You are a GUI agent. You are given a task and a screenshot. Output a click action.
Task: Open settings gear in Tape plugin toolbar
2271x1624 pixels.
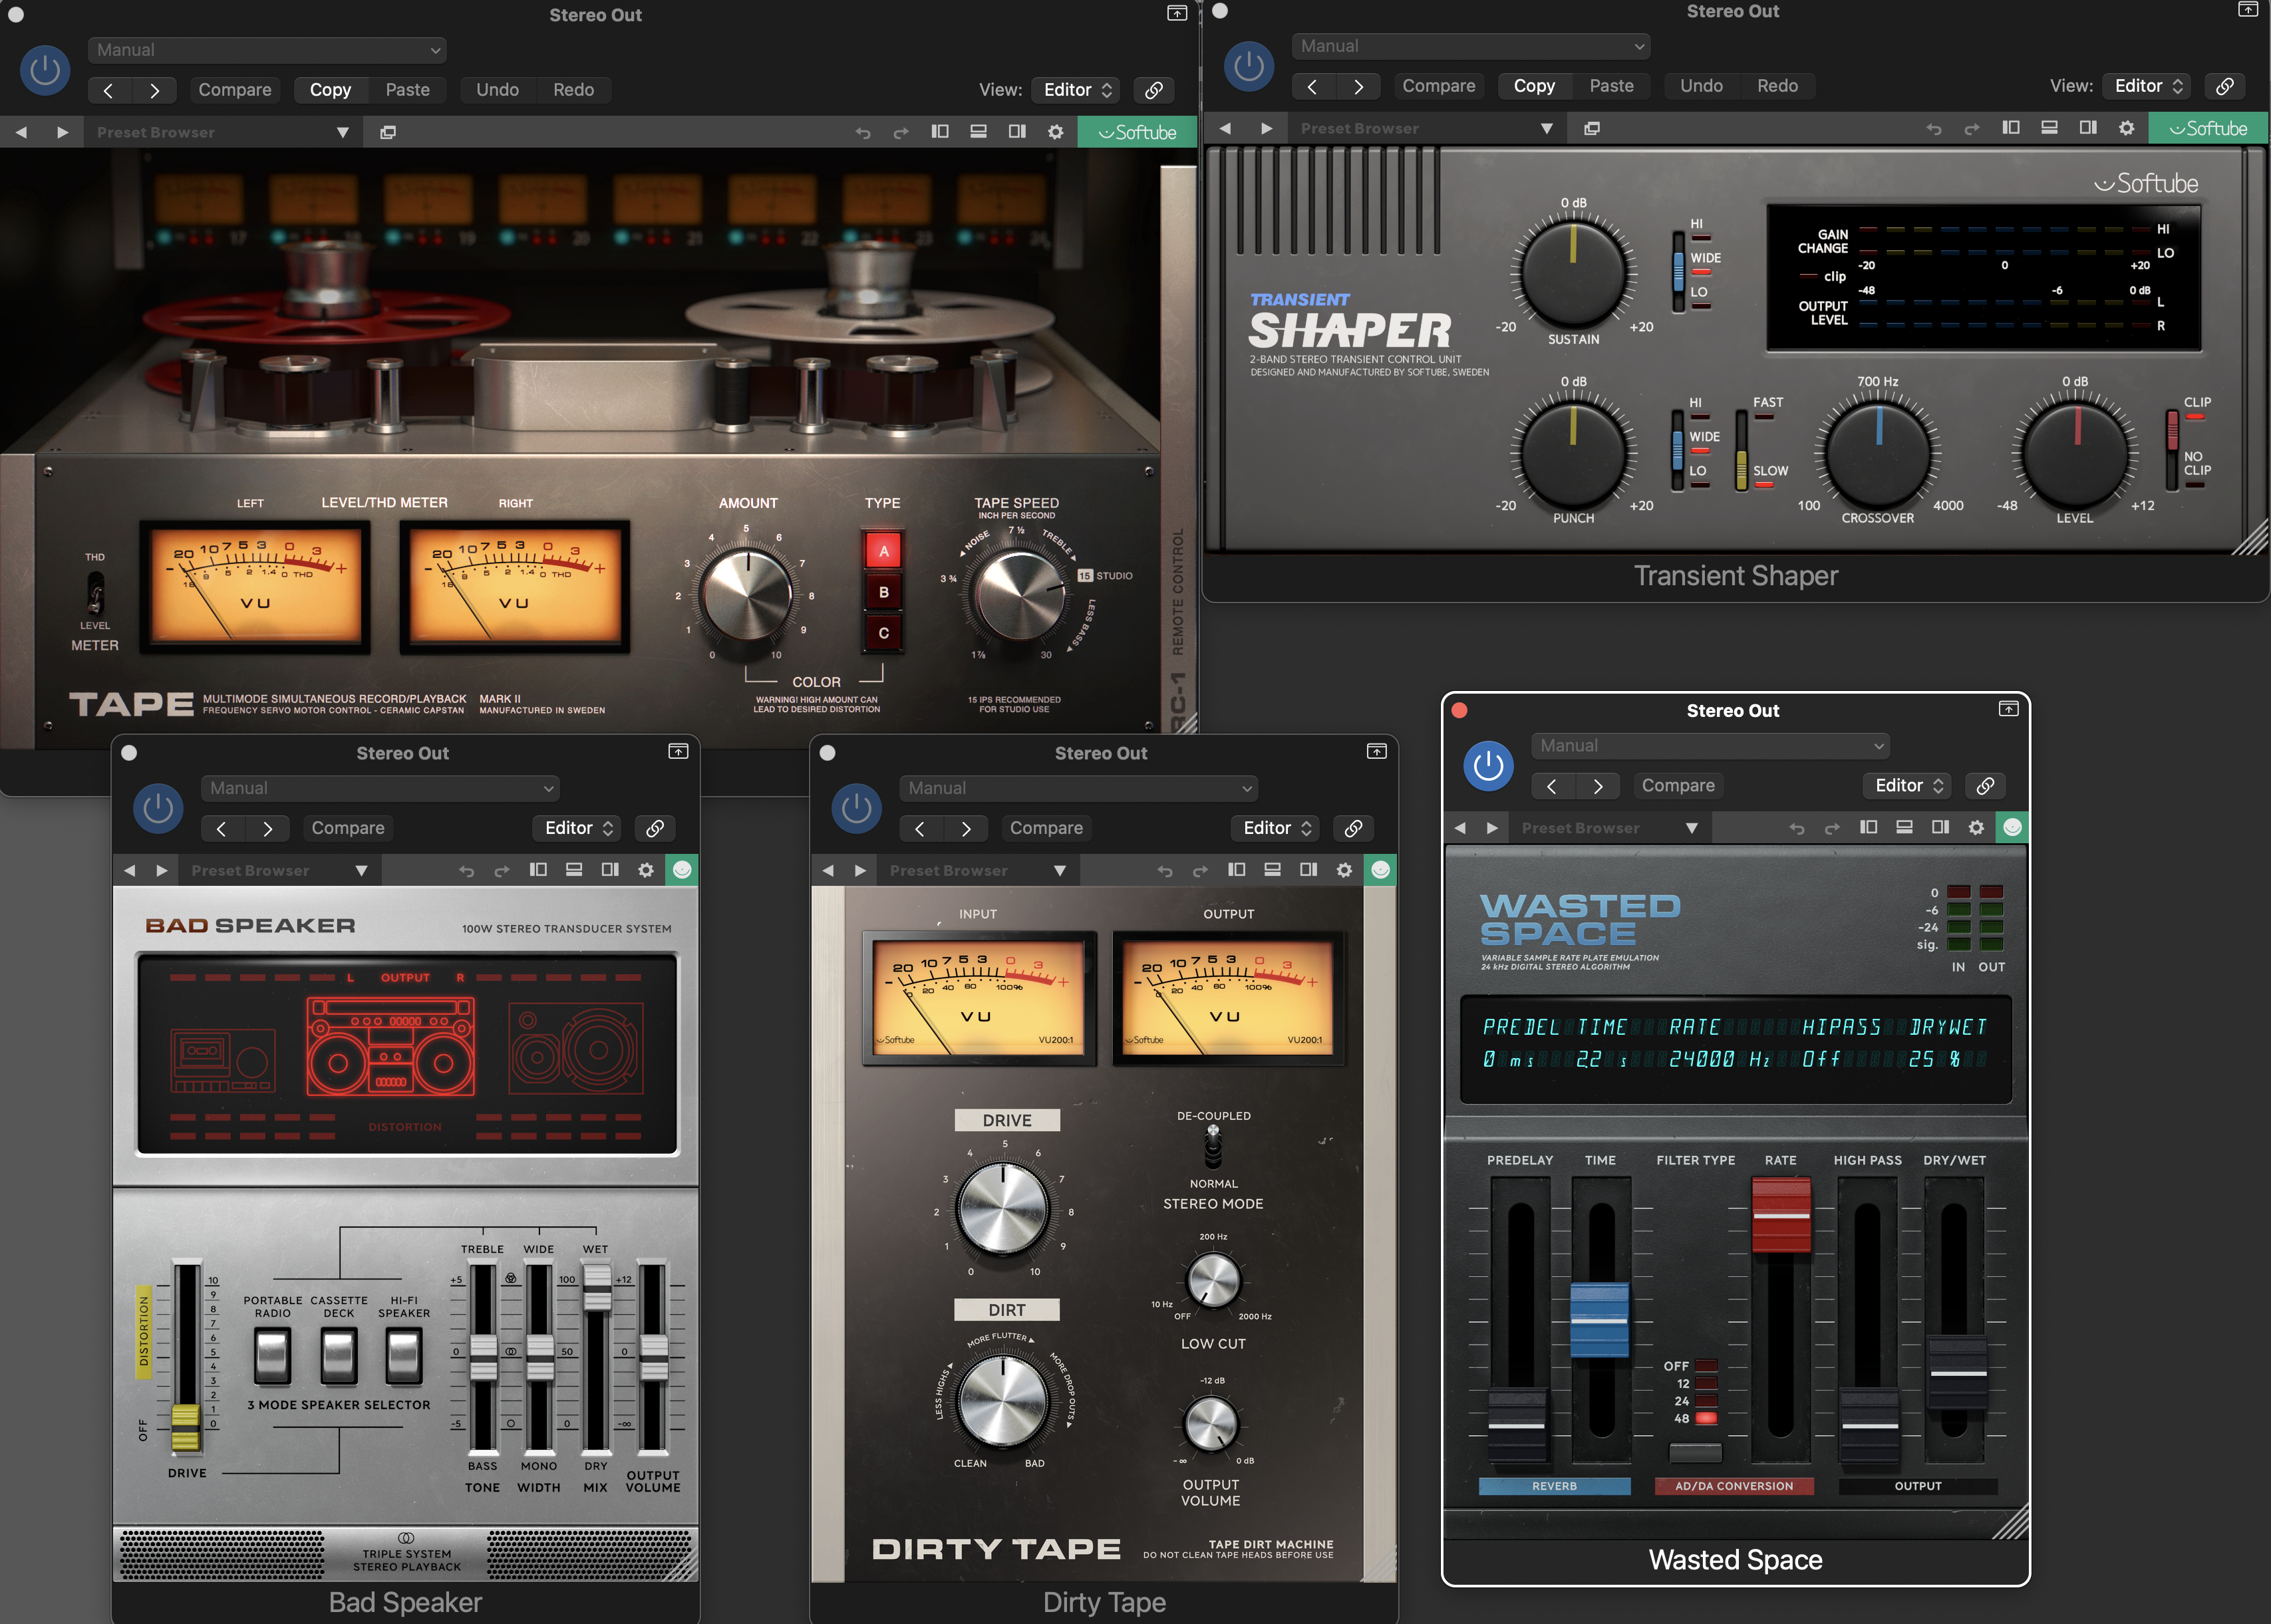1055,132
